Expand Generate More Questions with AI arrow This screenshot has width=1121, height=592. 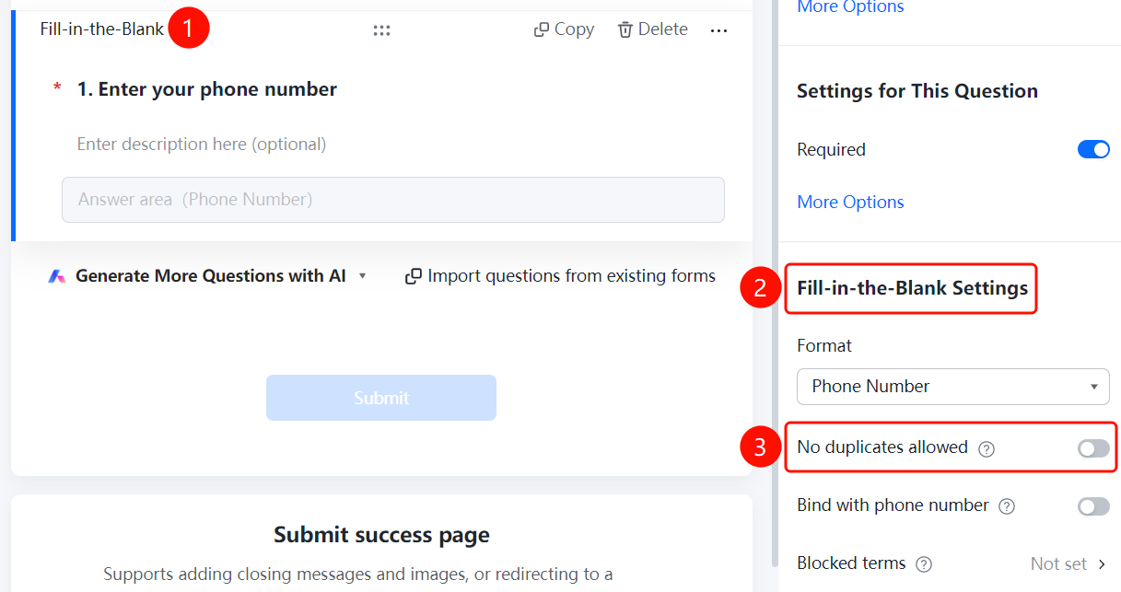[x=362, y=276]
